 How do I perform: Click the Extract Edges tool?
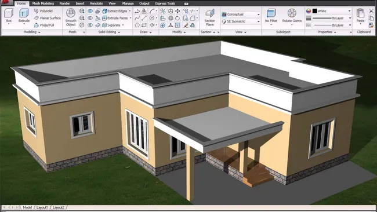(x=115, y=11)
